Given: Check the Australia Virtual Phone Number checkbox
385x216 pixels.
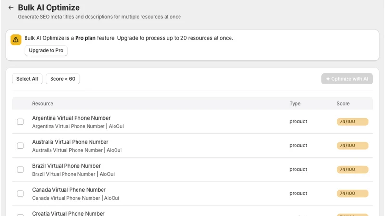Looking at the screenshot, I should click(x=20, y=146).
